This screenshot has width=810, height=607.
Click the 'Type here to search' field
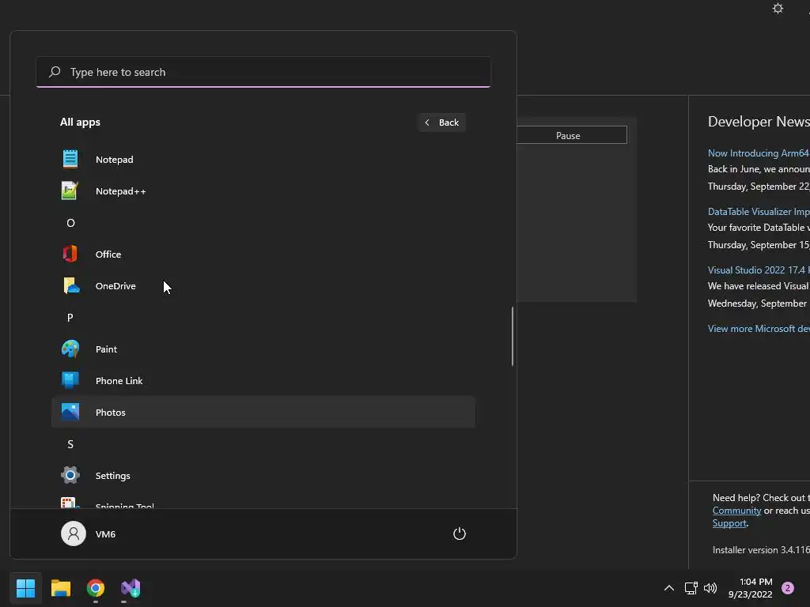tap(263, 72)
